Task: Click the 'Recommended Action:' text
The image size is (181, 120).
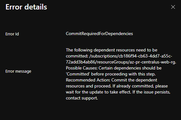Action: pos(88,80)
